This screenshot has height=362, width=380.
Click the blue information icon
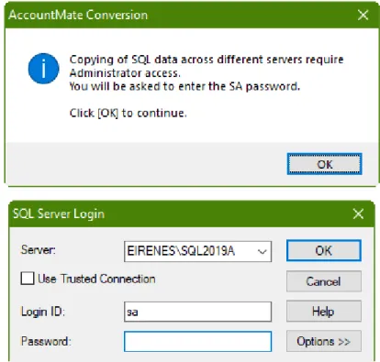point(43,69)
